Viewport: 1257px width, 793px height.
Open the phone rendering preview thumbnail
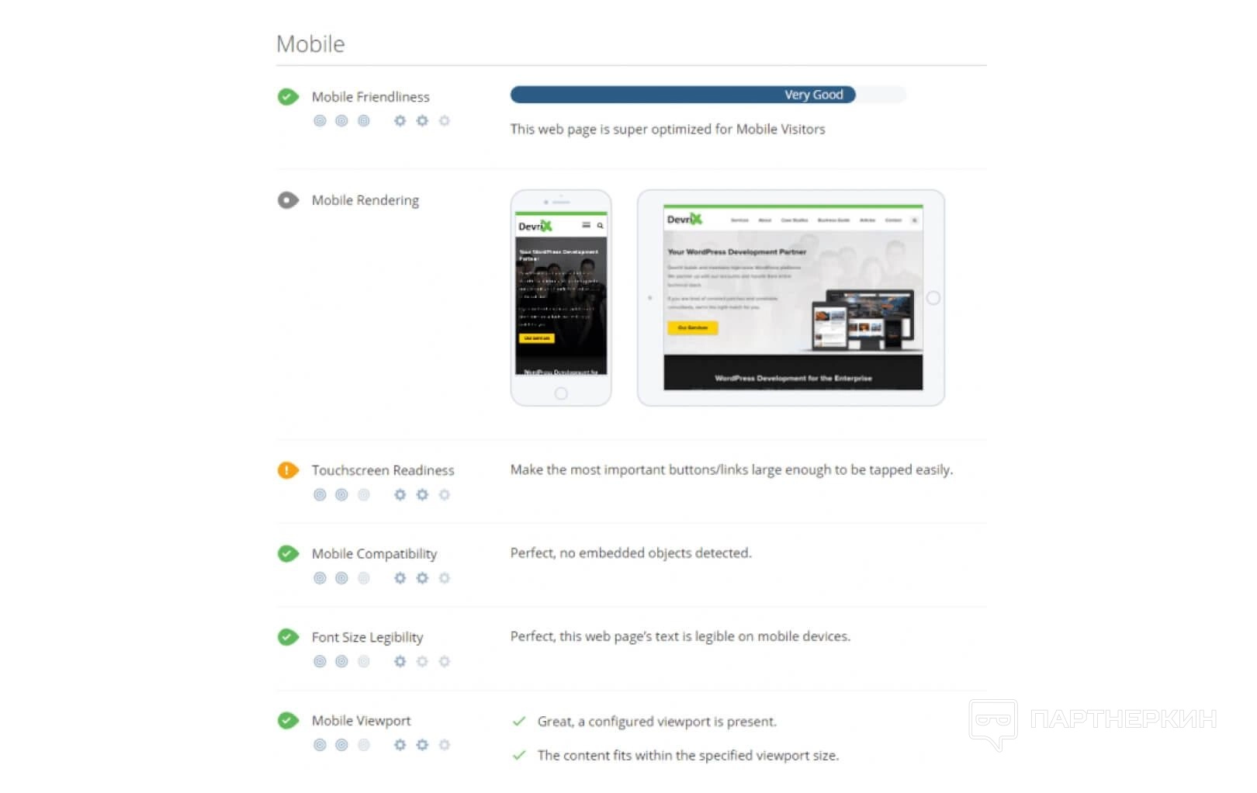(561, 298)
